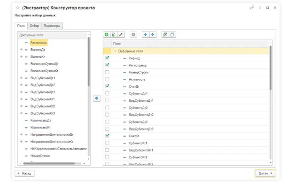This screenshot has width=293, height=182.
Task: Open the Параметры tab
Action: tap(52, 26)
